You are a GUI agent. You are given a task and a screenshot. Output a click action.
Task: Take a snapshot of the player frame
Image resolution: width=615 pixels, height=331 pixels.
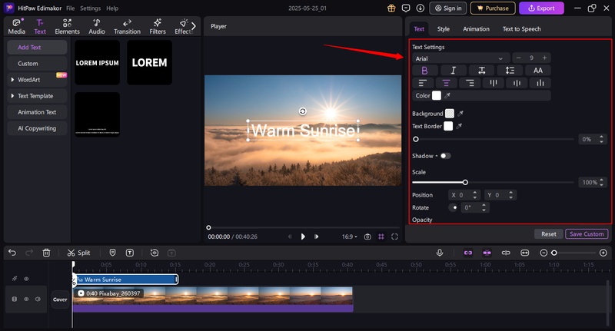[367, 237]
